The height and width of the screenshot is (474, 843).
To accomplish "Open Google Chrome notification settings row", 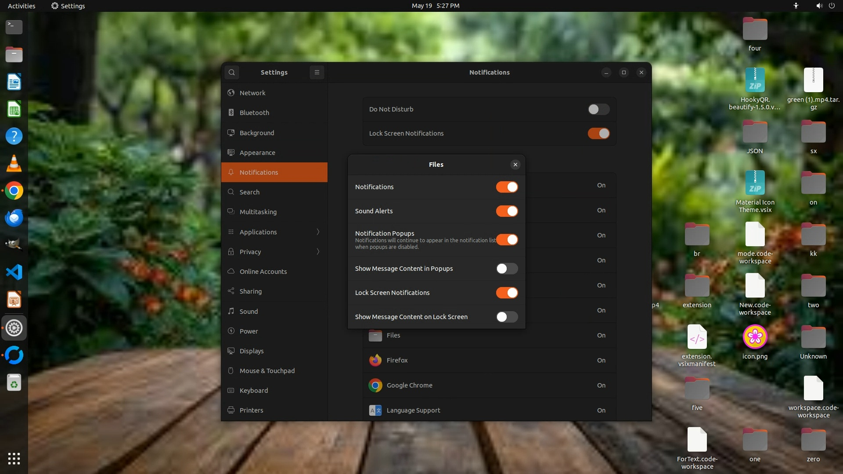I will point(489,385).
